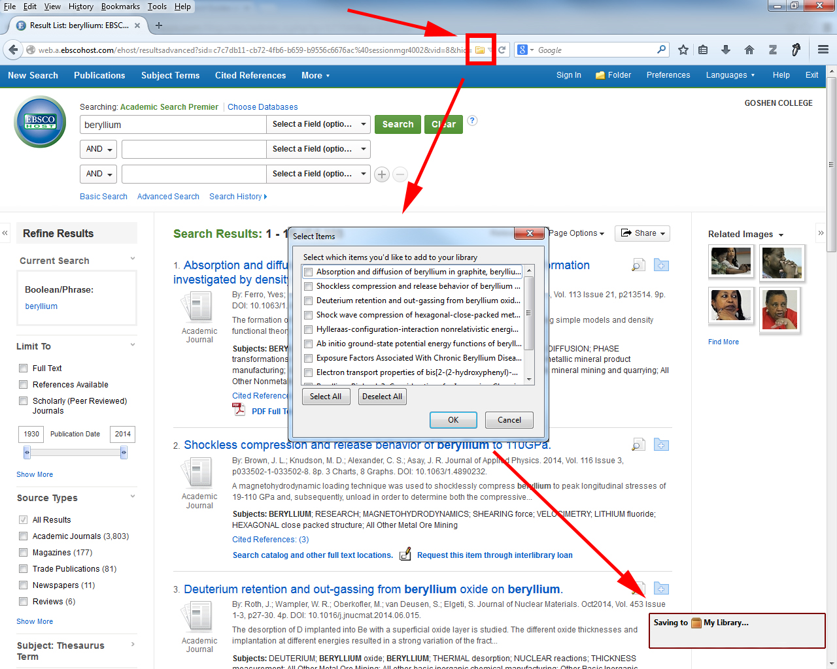837x669 pixels.
Task: Open first Select a Field dropdown
Action: (x=318, y=124)
